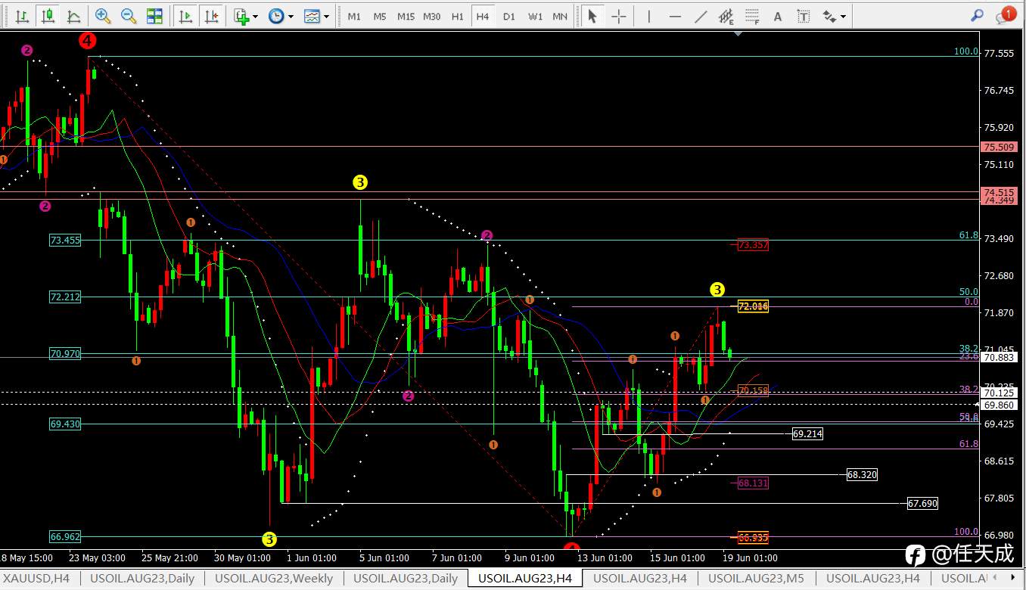Select the M15 timeframe
Viewport: 1026px width, 590px height.
[x=406, y=16]
